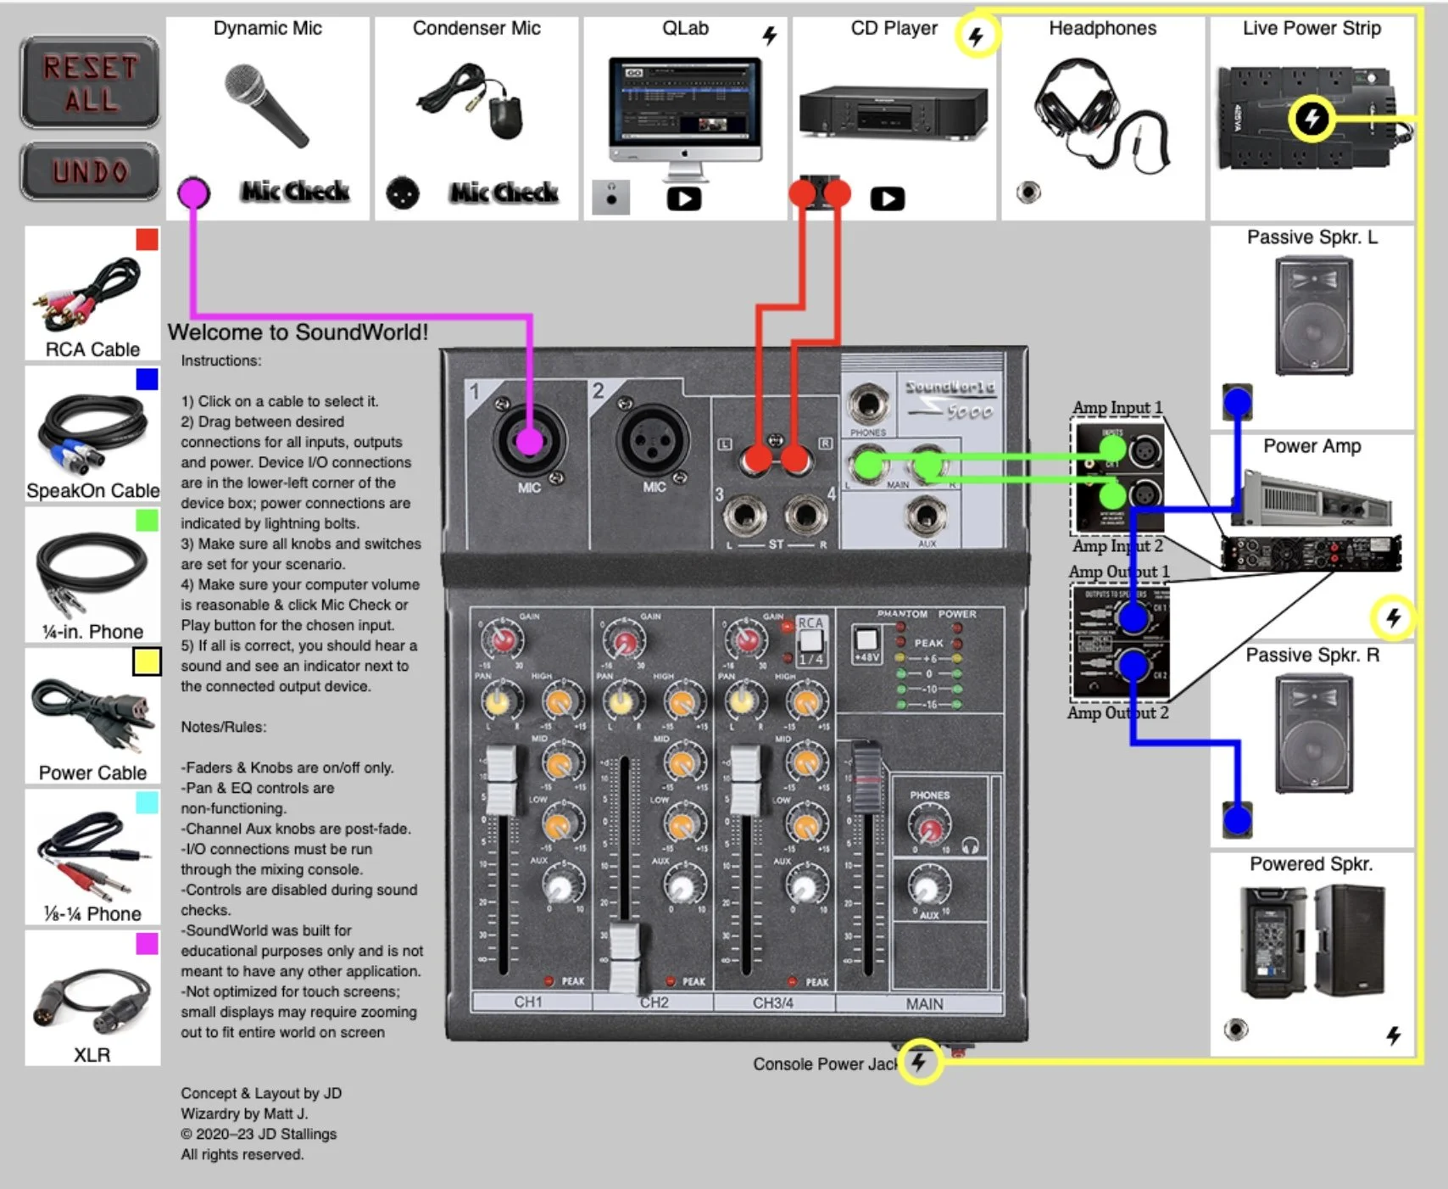This screenshot has width=1448, height=1189.
Task: Click the lightning icon beside the QLab label
Action: coord(770,36)
